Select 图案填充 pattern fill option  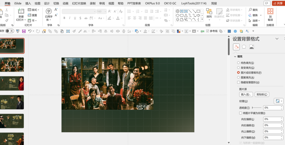(x=238, y=77)
